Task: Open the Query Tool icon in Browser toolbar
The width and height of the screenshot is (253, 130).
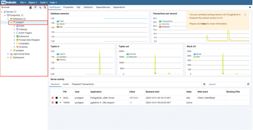Action: 30,7
